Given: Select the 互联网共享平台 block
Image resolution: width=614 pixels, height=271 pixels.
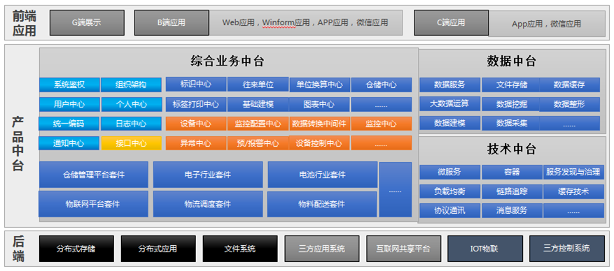Looking at the screenshot, I should 403,249.
